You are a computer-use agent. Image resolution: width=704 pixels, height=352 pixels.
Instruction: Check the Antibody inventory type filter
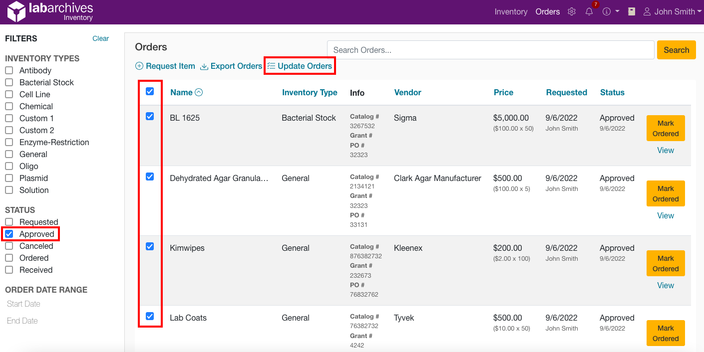(x=8, y=70)
